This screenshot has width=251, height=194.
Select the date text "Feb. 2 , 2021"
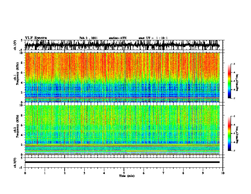[x=88, y=38]
